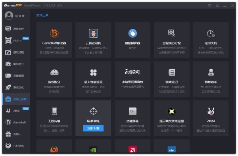238x156 pixels.
Task: Open the 定时关机 timer shutdown icon
Action: pos(211,34)
